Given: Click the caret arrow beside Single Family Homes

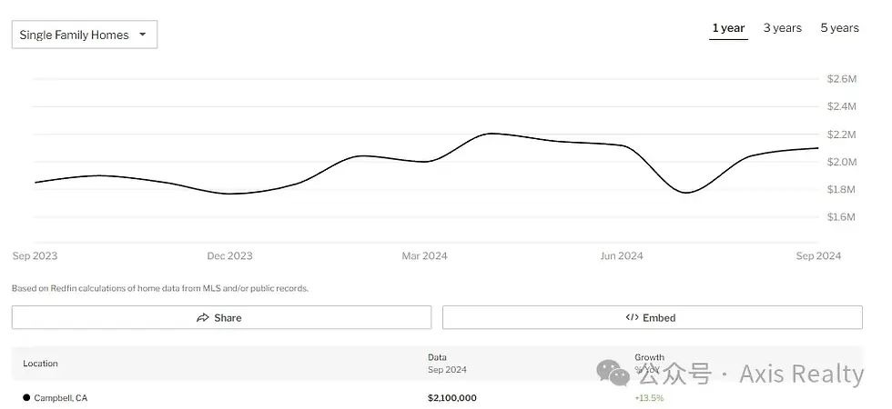Looking at the screenshot, I should click(143, 35).
